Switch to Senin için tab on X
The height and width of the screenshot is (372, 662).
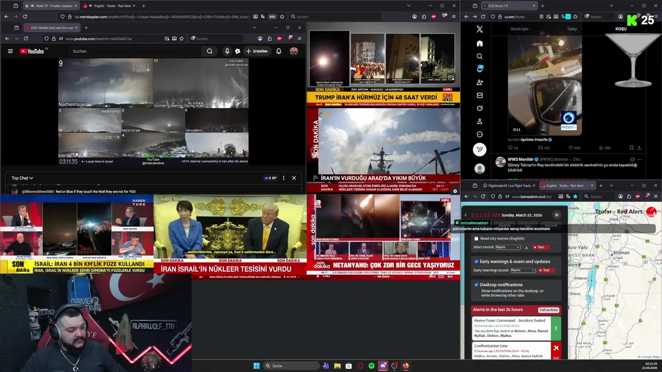[519, 29]
